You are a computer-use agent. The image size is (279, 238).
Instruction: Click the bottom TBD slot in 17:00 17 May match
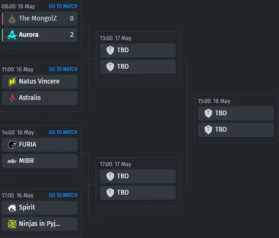pyautogui.click(x=138, y=193)
